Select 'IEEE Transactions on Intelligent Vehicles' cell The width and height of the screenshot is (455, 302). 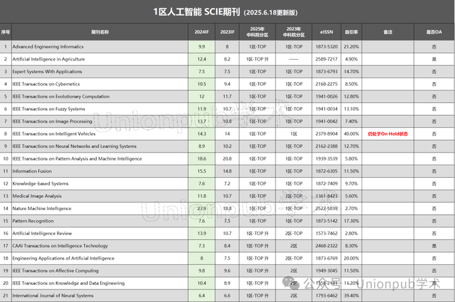tap(100, 134)
